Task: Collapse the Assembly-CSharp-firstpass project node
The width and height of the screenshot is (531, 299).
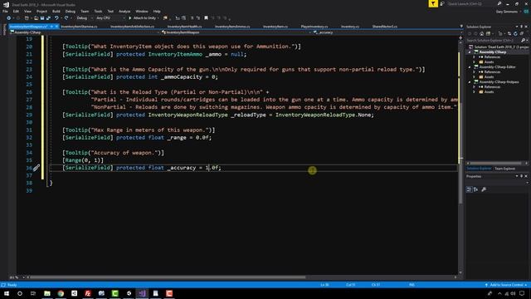Action: click(470, 82)
